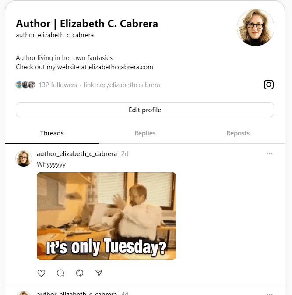Repost the Whyyyyyyy thread using arrows icon

coord(80,273)
